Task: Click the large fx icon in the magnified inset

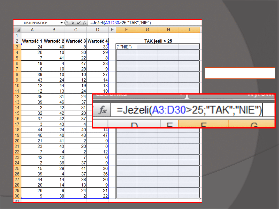Action: pyautogui.click(x=103, y=110)
